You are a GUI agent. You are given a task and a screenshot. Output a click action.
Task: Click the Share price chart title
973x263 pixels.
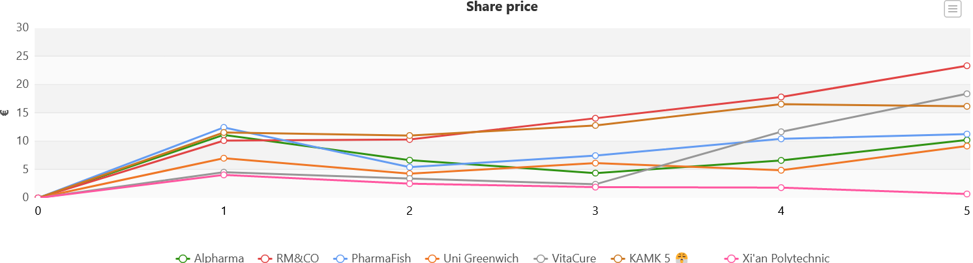501,7
